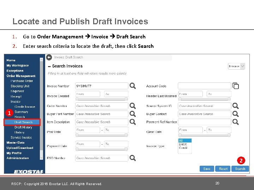Click the Item Description search magnifier
Image resolution: width=254 pixels, height=190 pixels.
click(133, 122)
